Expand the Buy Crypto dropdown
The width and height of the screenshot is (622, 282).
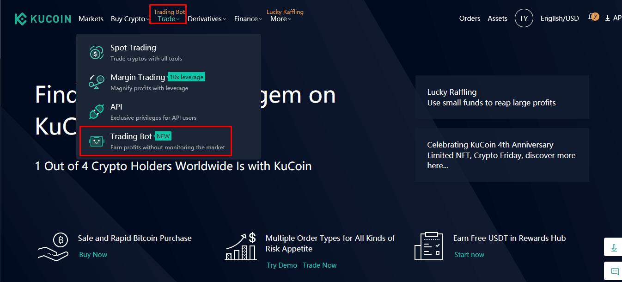pos(130,19)
